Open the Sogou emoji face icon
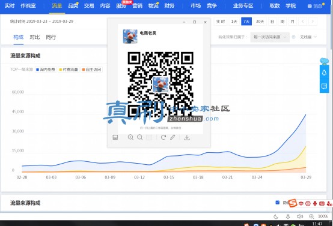This screenshot has width=333, height=226. click(308, 204)
